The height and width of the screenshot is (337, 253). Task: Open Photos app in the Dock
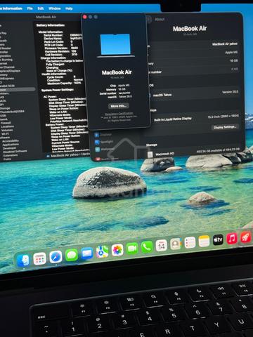[117, 250]
